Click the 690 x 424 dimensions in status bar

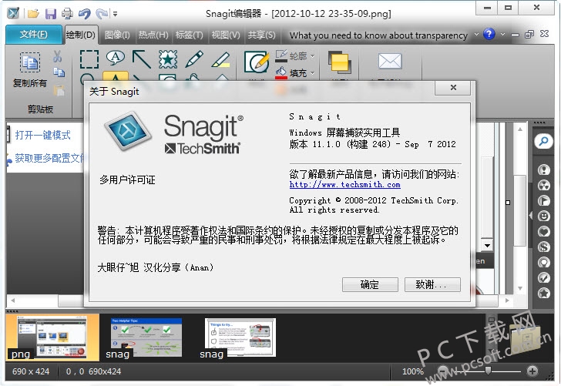click(31, 371)
